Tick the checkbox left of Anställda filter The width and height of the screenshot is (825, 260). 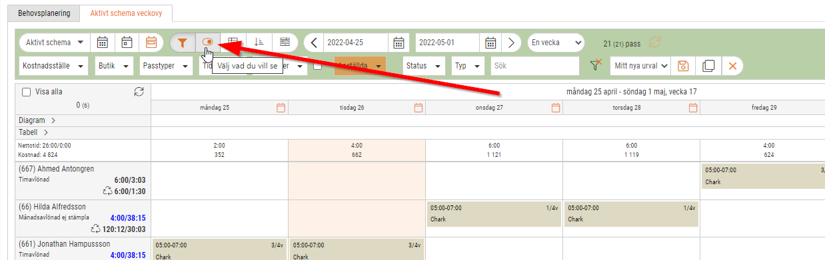318,66
